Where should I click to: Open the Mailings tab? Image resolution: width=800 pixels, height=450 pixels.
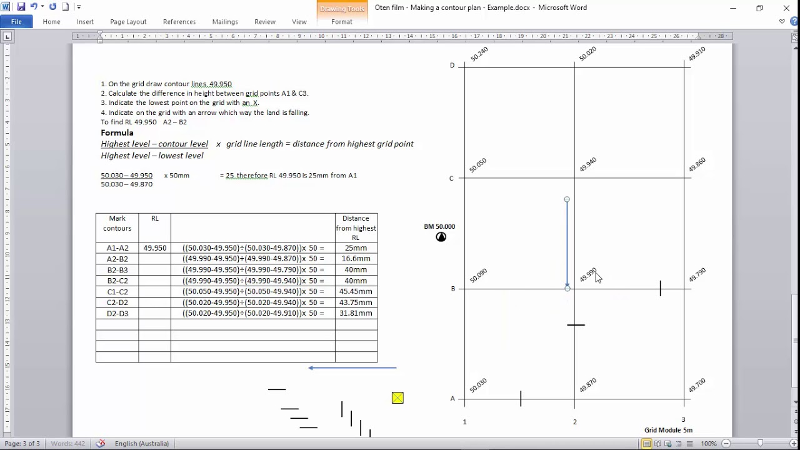point(225,21)
